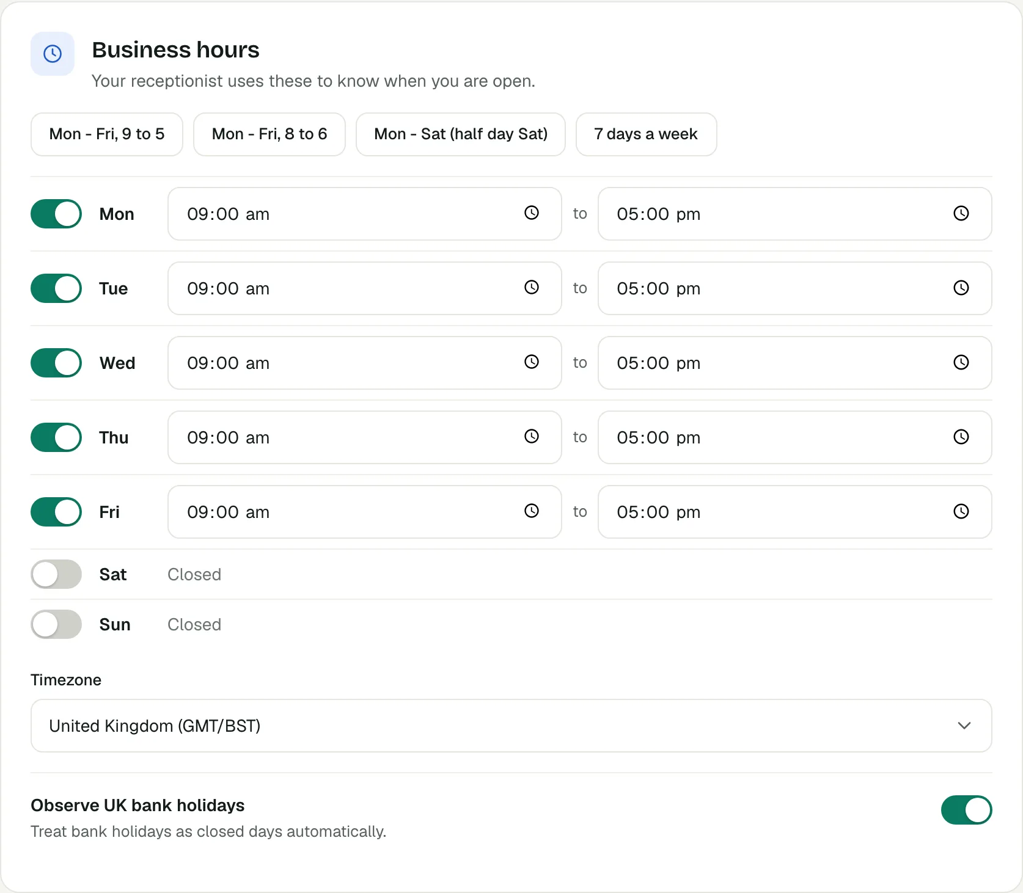Enable Saturday opening hours
1023x893 pixels.
click(56, 574)
